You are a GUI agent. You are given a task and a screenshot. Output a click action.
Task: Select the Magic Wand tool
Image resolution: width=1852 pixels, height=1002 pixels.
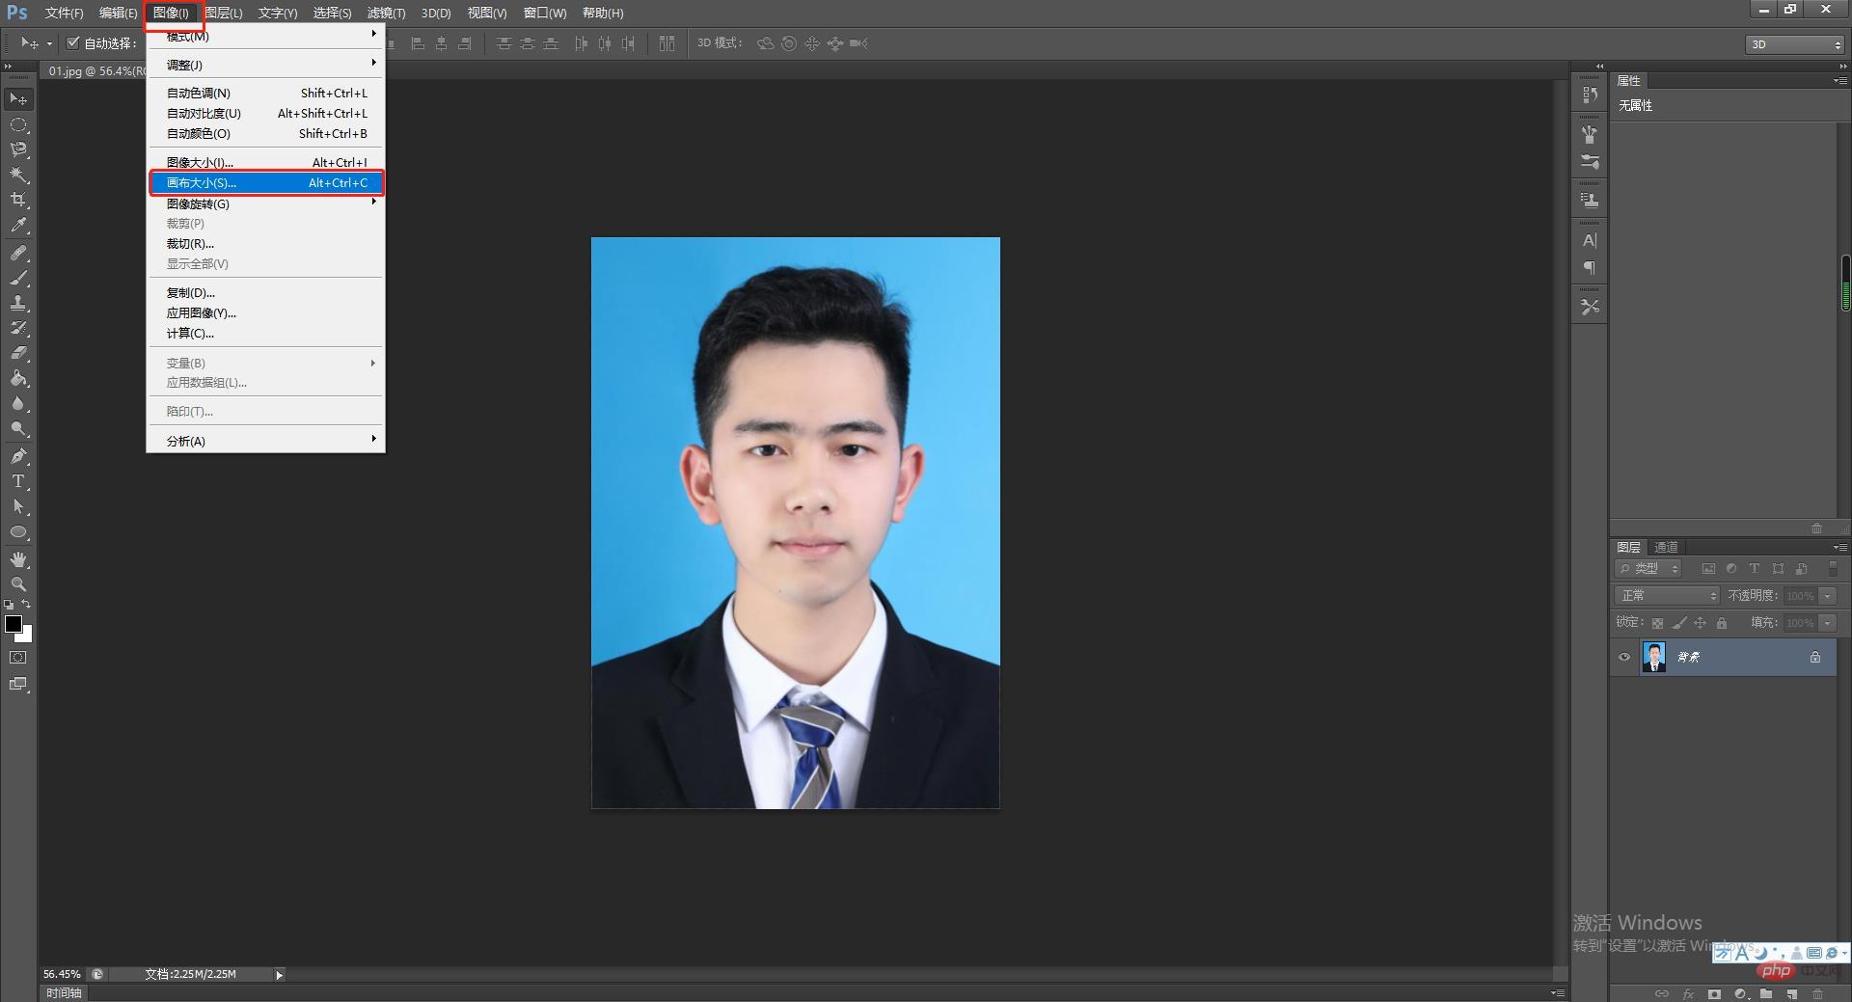[18, 175]
